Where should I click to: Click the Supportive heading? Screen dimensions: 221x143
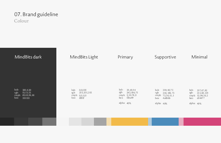click(165, 57)
